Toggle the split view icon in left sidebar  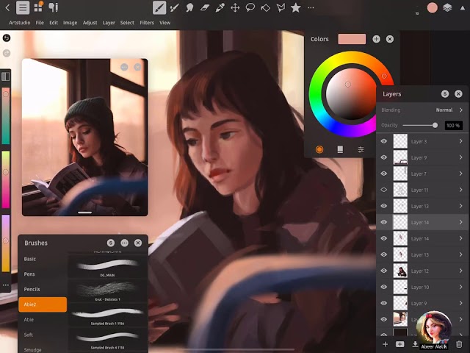(x=6, y=76)
